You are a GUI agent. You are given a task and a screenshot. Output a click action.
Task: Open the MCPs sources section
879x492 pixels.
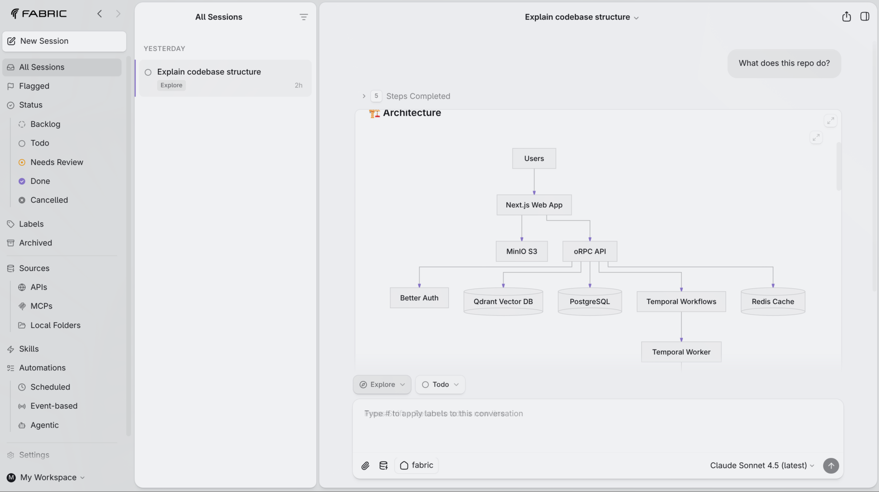(41, 306)
